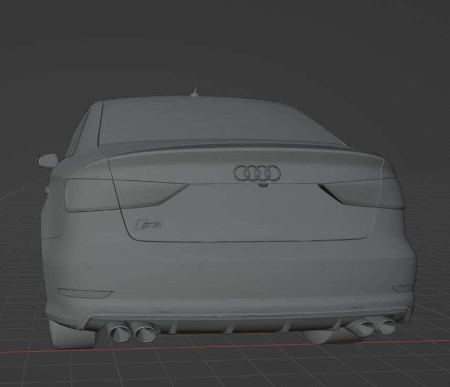This screenshot has width=450, height=387.
Task: Click the leftmost exhaust tip
Action: pos(119,331)
